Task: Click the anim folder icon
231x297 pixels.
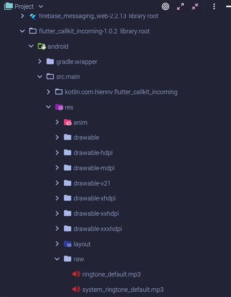Action: (68, 122)
